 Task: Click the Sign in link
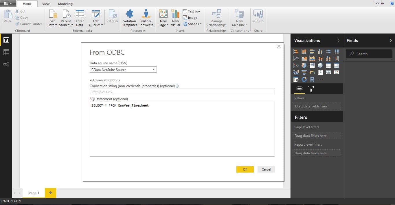click(x=379, y=3)
